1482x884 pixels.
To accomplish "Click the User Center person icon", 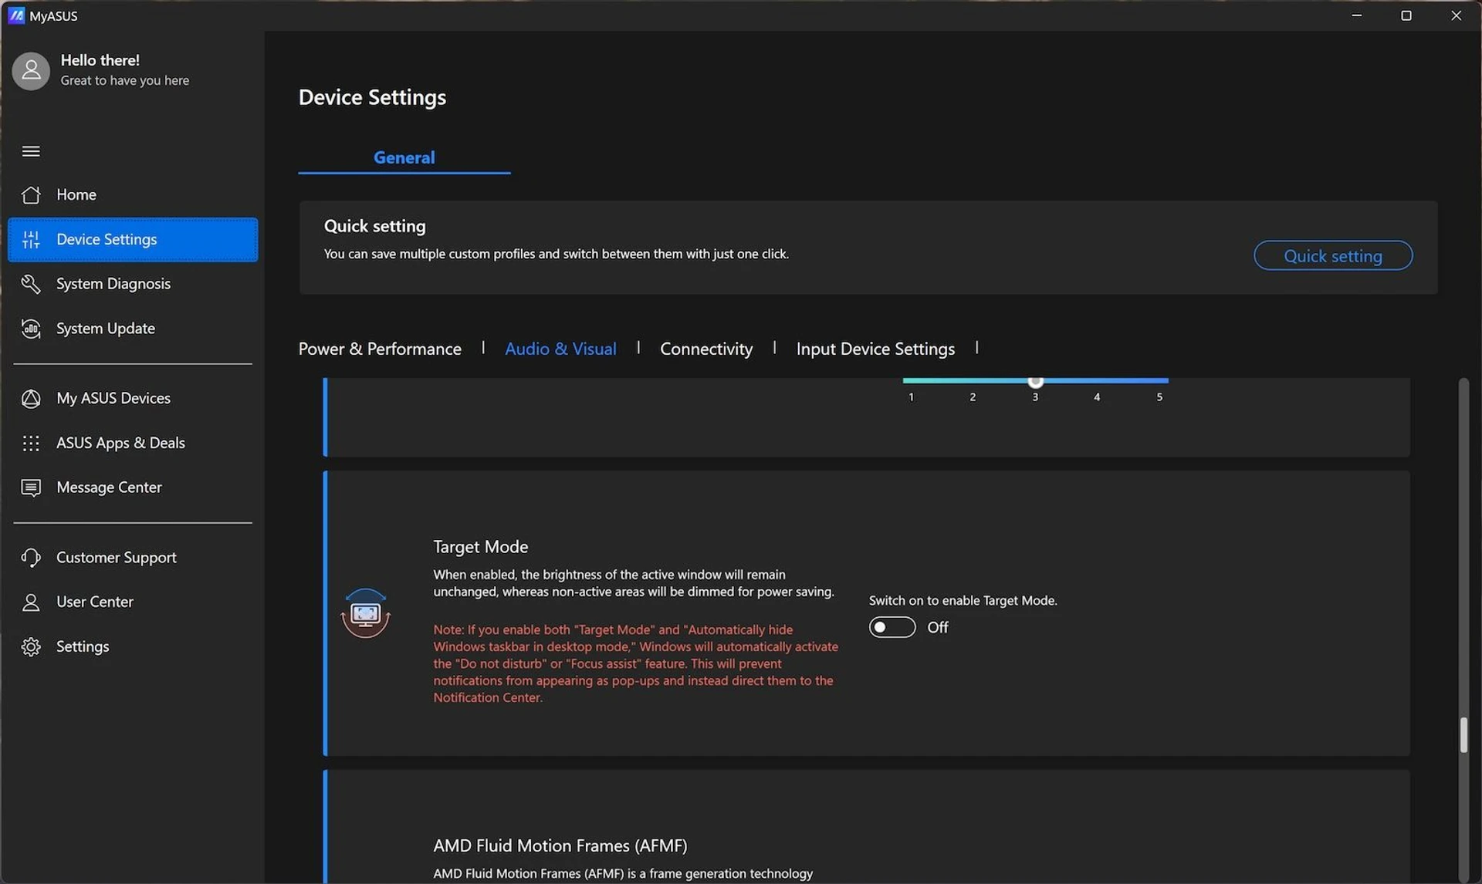I will 31,602.
